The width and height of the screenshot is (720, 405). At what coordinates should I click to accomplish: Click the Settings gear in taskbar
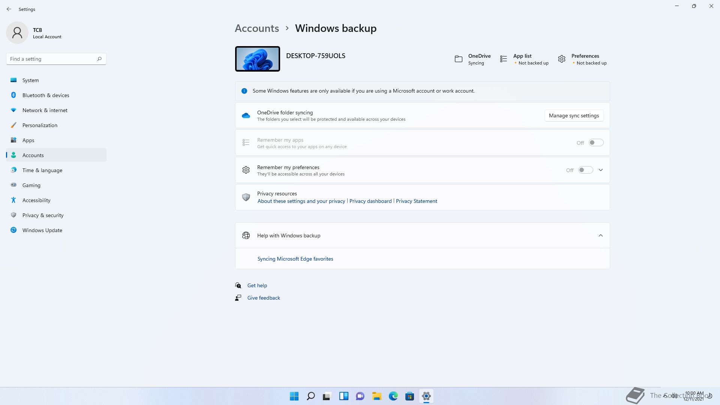coord(426,396)
